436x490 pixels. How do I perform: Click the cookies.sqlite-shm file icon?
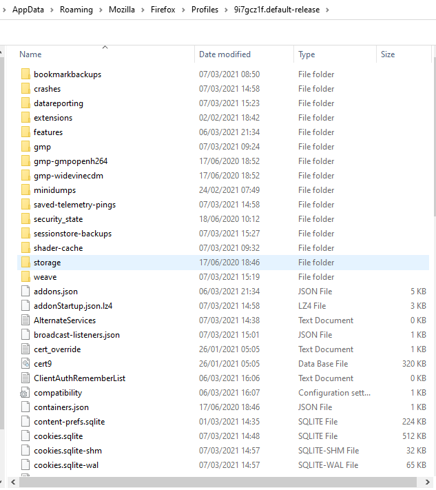click(x=25, y=451)
